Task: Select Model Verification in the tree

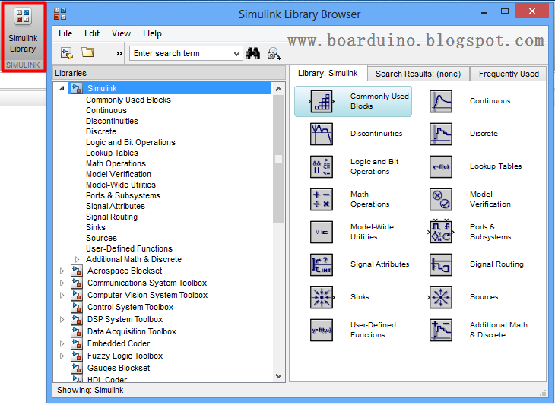Action: click(118, 174)
